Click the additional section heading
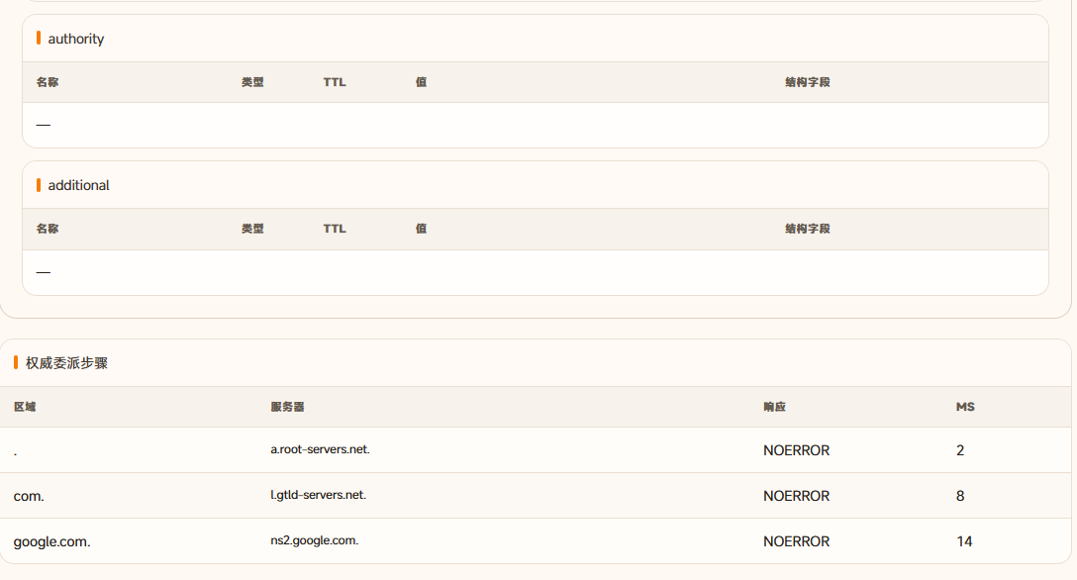 (x=78, y=185)
